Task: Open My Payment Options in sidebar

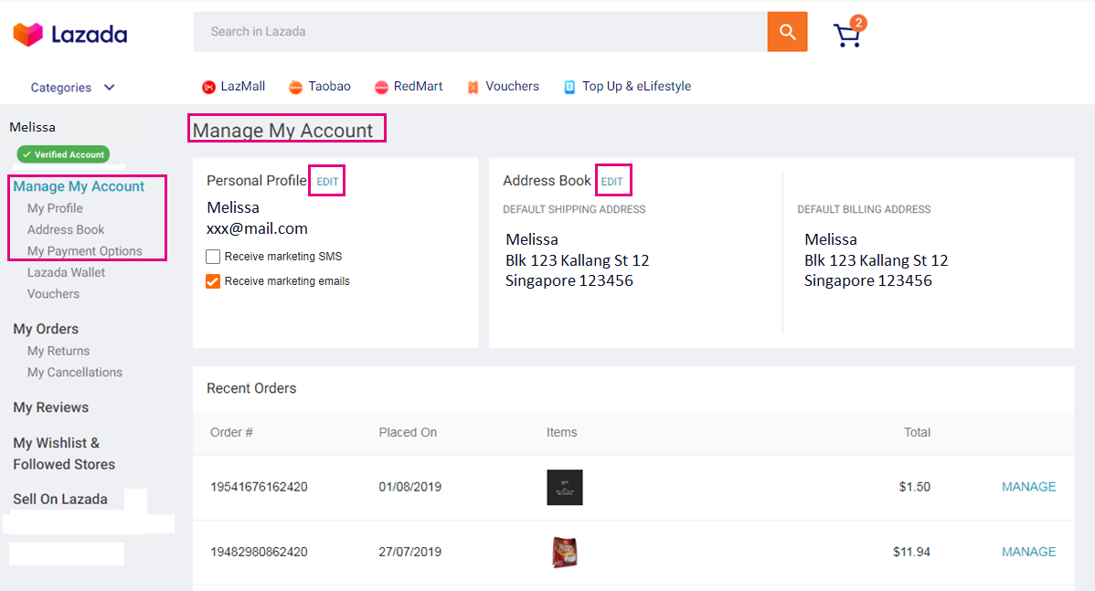Action: pos(84,251)
